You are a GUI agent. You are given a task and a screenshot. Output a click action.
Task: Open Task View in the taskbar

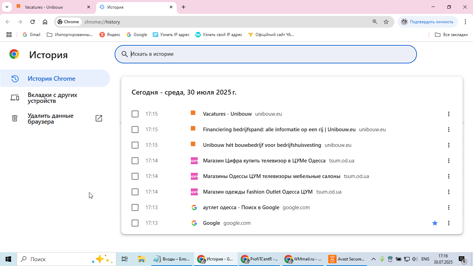[125, 259]
